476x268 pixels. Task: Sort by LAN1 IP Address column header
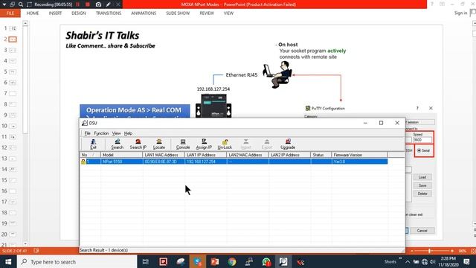(205, 155)
